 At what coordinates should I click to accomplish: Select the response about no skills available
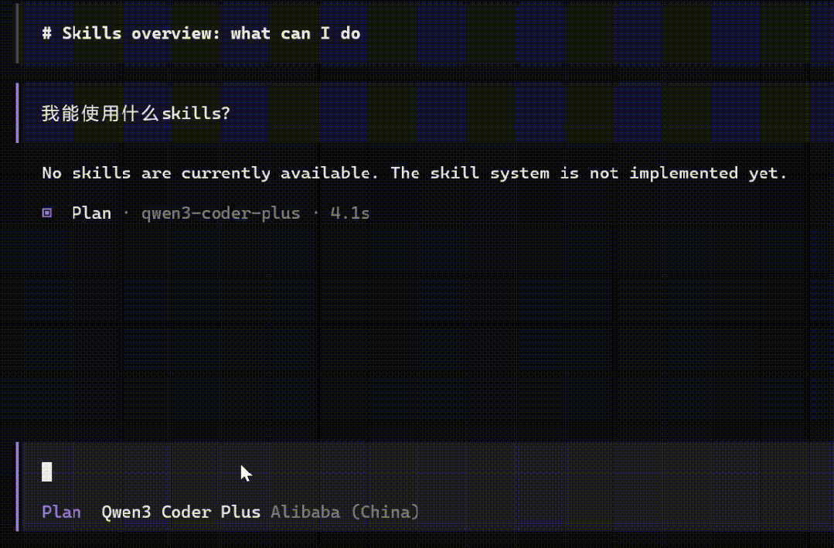click(x=416, y=172)
